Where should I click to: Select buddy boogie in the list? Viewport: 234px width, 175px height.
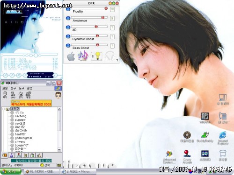coord(22,145)
